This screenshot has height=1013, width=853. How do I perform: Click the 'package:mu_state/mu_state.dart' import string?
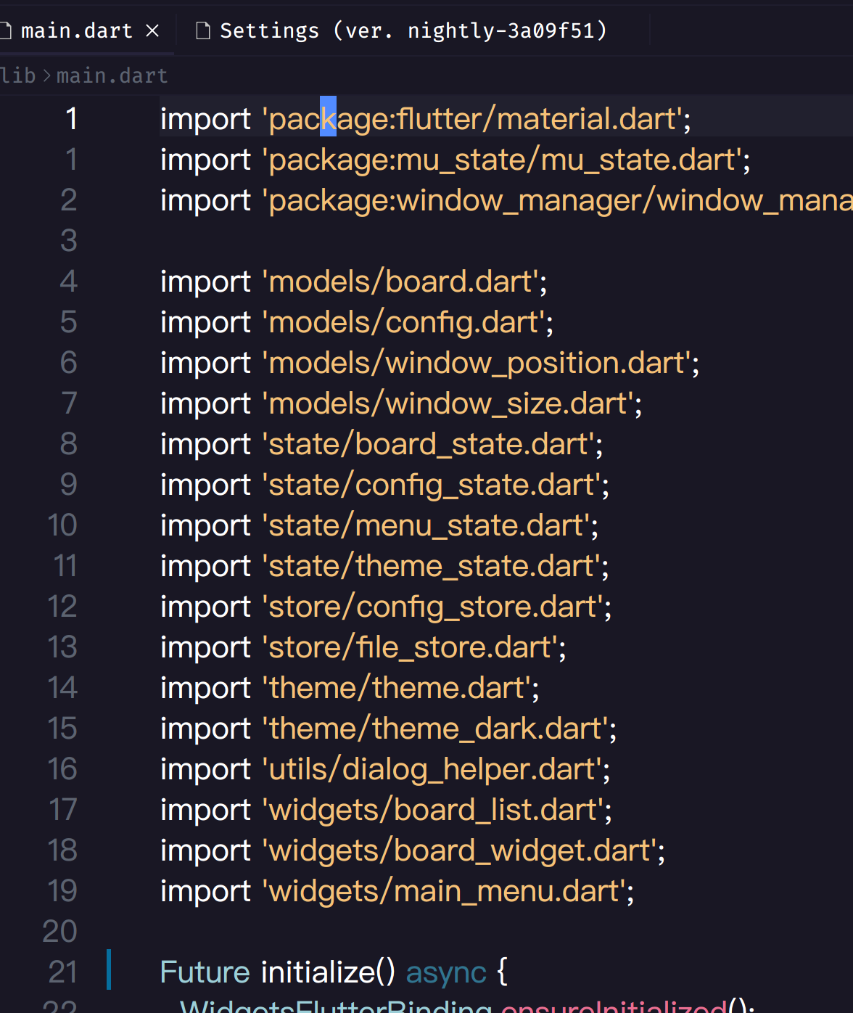coord(506,159)
